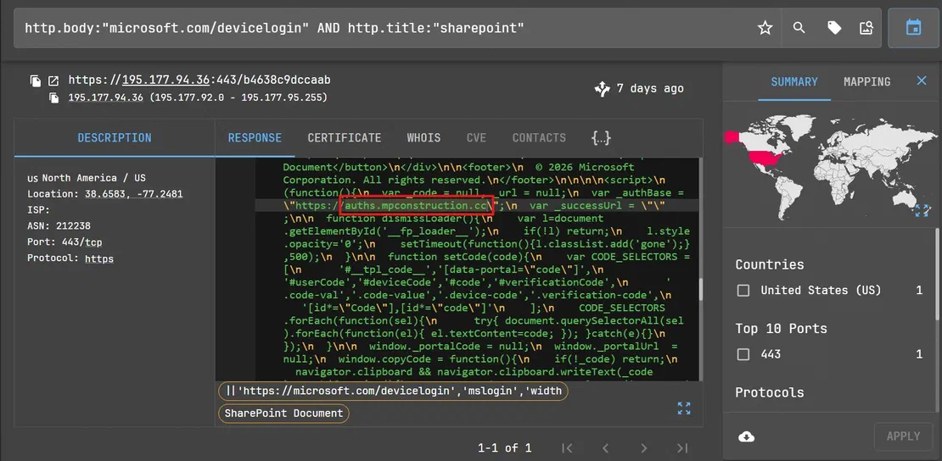
Task: Go to the first results page
Action: point(567,447)
